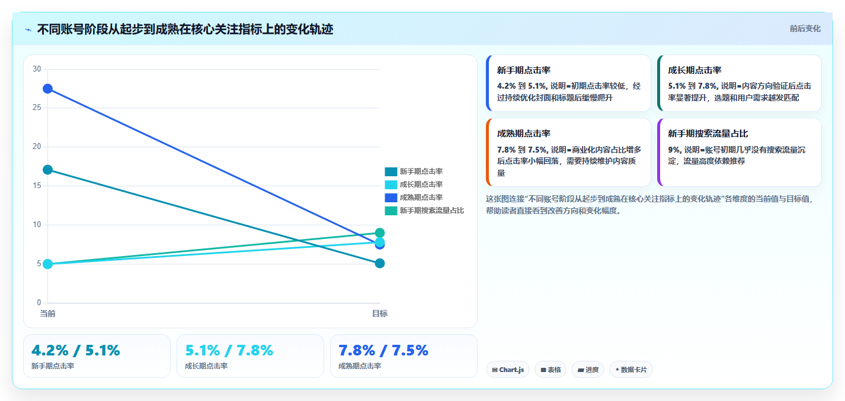This screenshot has height=401, width=845.
Task: Click the icon inside the Chart.js tag
Action: point(495,370)
